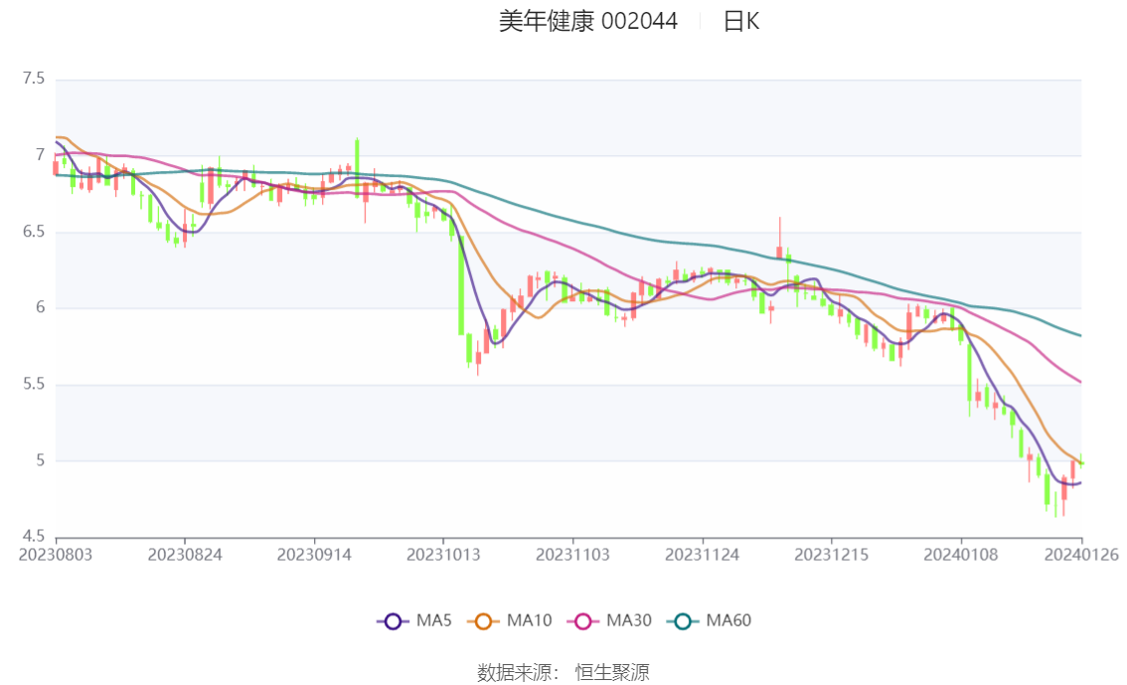The image size is (1127, 685).
Task: Click x-axis date label 20231215
Action: 832,555
